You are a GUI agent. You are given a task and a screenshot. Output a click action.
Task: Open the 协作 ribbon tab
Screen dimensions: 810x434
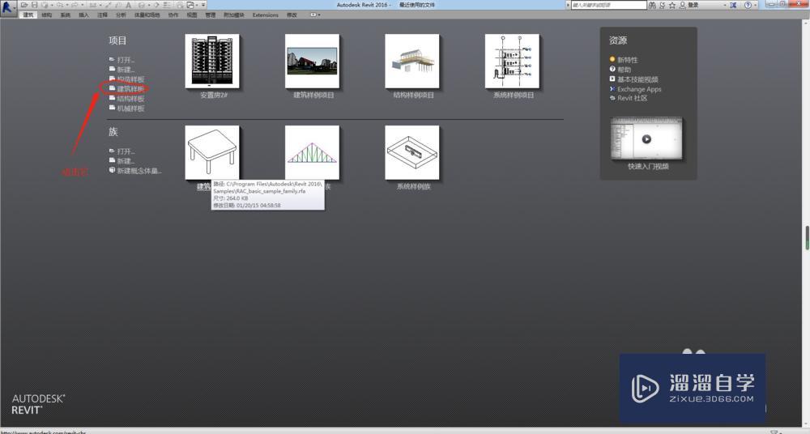coord(173,15)
